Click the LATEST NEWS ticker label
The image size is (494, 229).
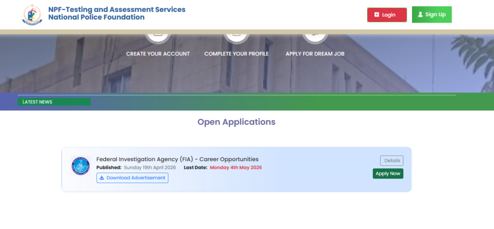click(38, 102)
